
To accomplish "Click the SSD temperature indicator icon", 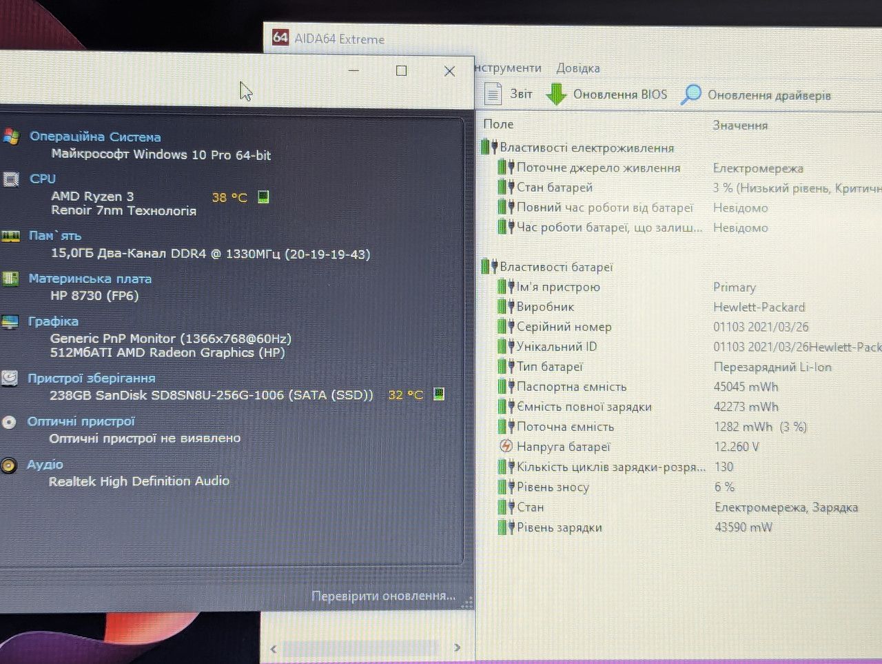I will [439, 394].
